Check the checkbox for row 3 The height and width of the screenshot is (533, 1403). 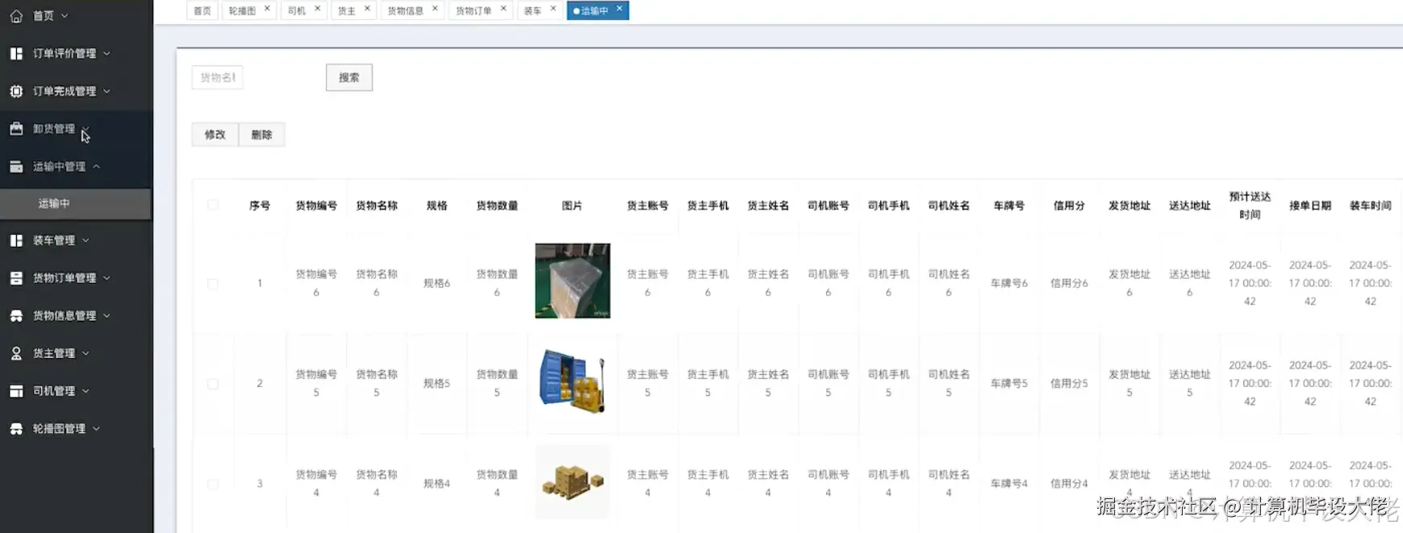(213, 484)
